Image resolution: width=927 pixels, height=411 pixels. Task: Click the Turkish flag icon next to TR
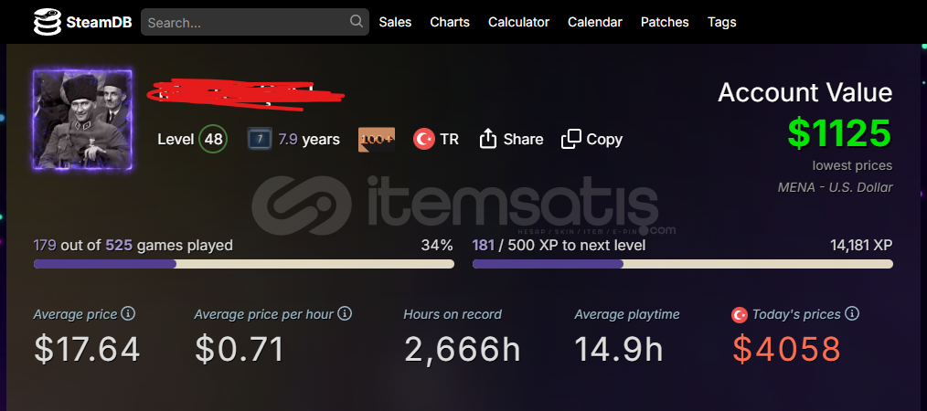click(x=424, y=140)
